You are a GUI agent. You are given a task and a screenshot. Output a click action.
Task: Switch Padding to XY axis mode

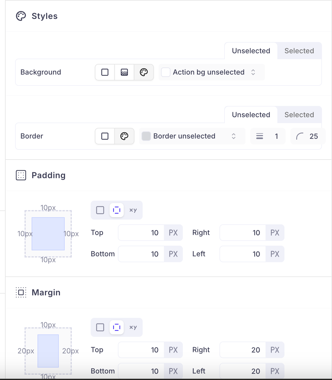(133, 210)
